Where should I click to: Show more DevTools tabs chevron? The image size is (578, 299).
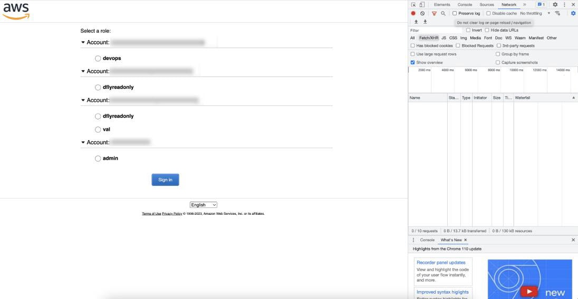point(525,4)
